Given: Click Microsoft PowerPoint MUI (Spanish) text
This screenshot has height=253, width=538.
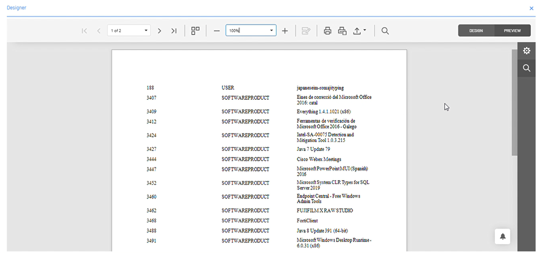Looking at the screenshot, I should [332, 171].
